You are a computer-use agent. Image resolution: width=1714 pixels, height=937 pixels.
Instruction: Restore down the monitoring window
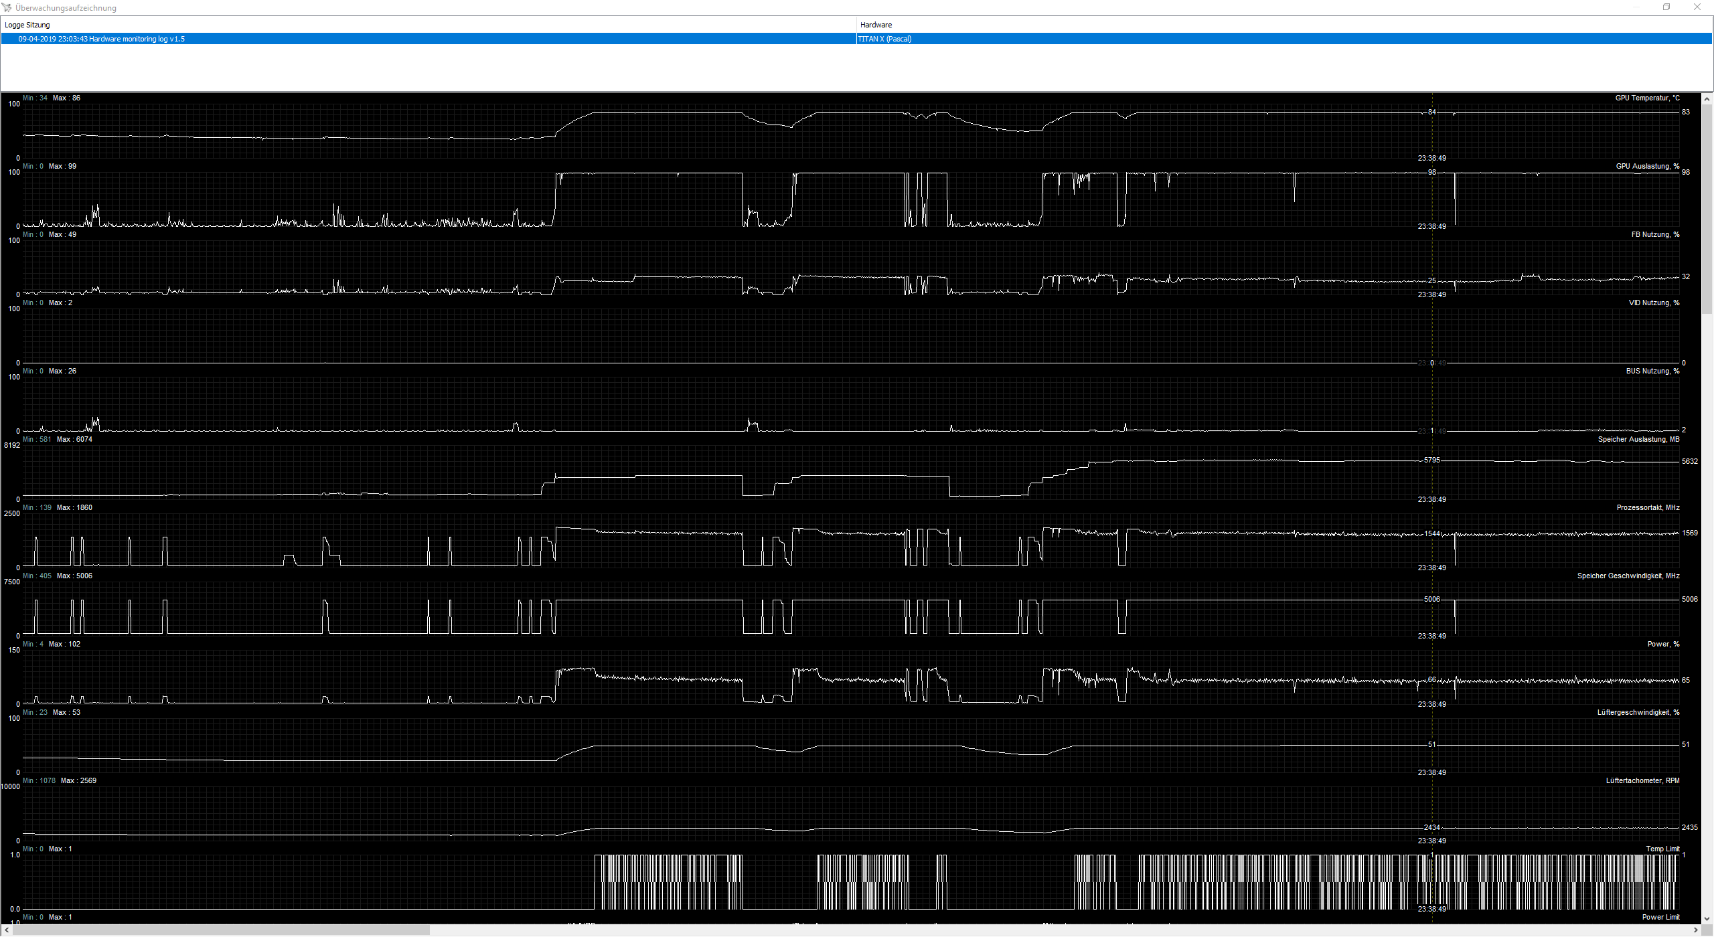tap(1666, 7)
